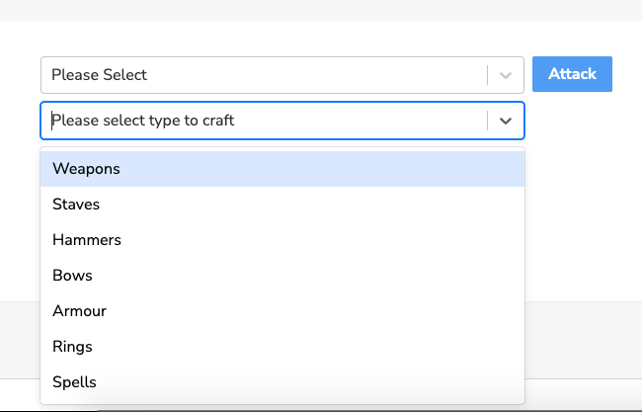
Task: Start an attack with the blue button
Action: click(x=572, y=74)
